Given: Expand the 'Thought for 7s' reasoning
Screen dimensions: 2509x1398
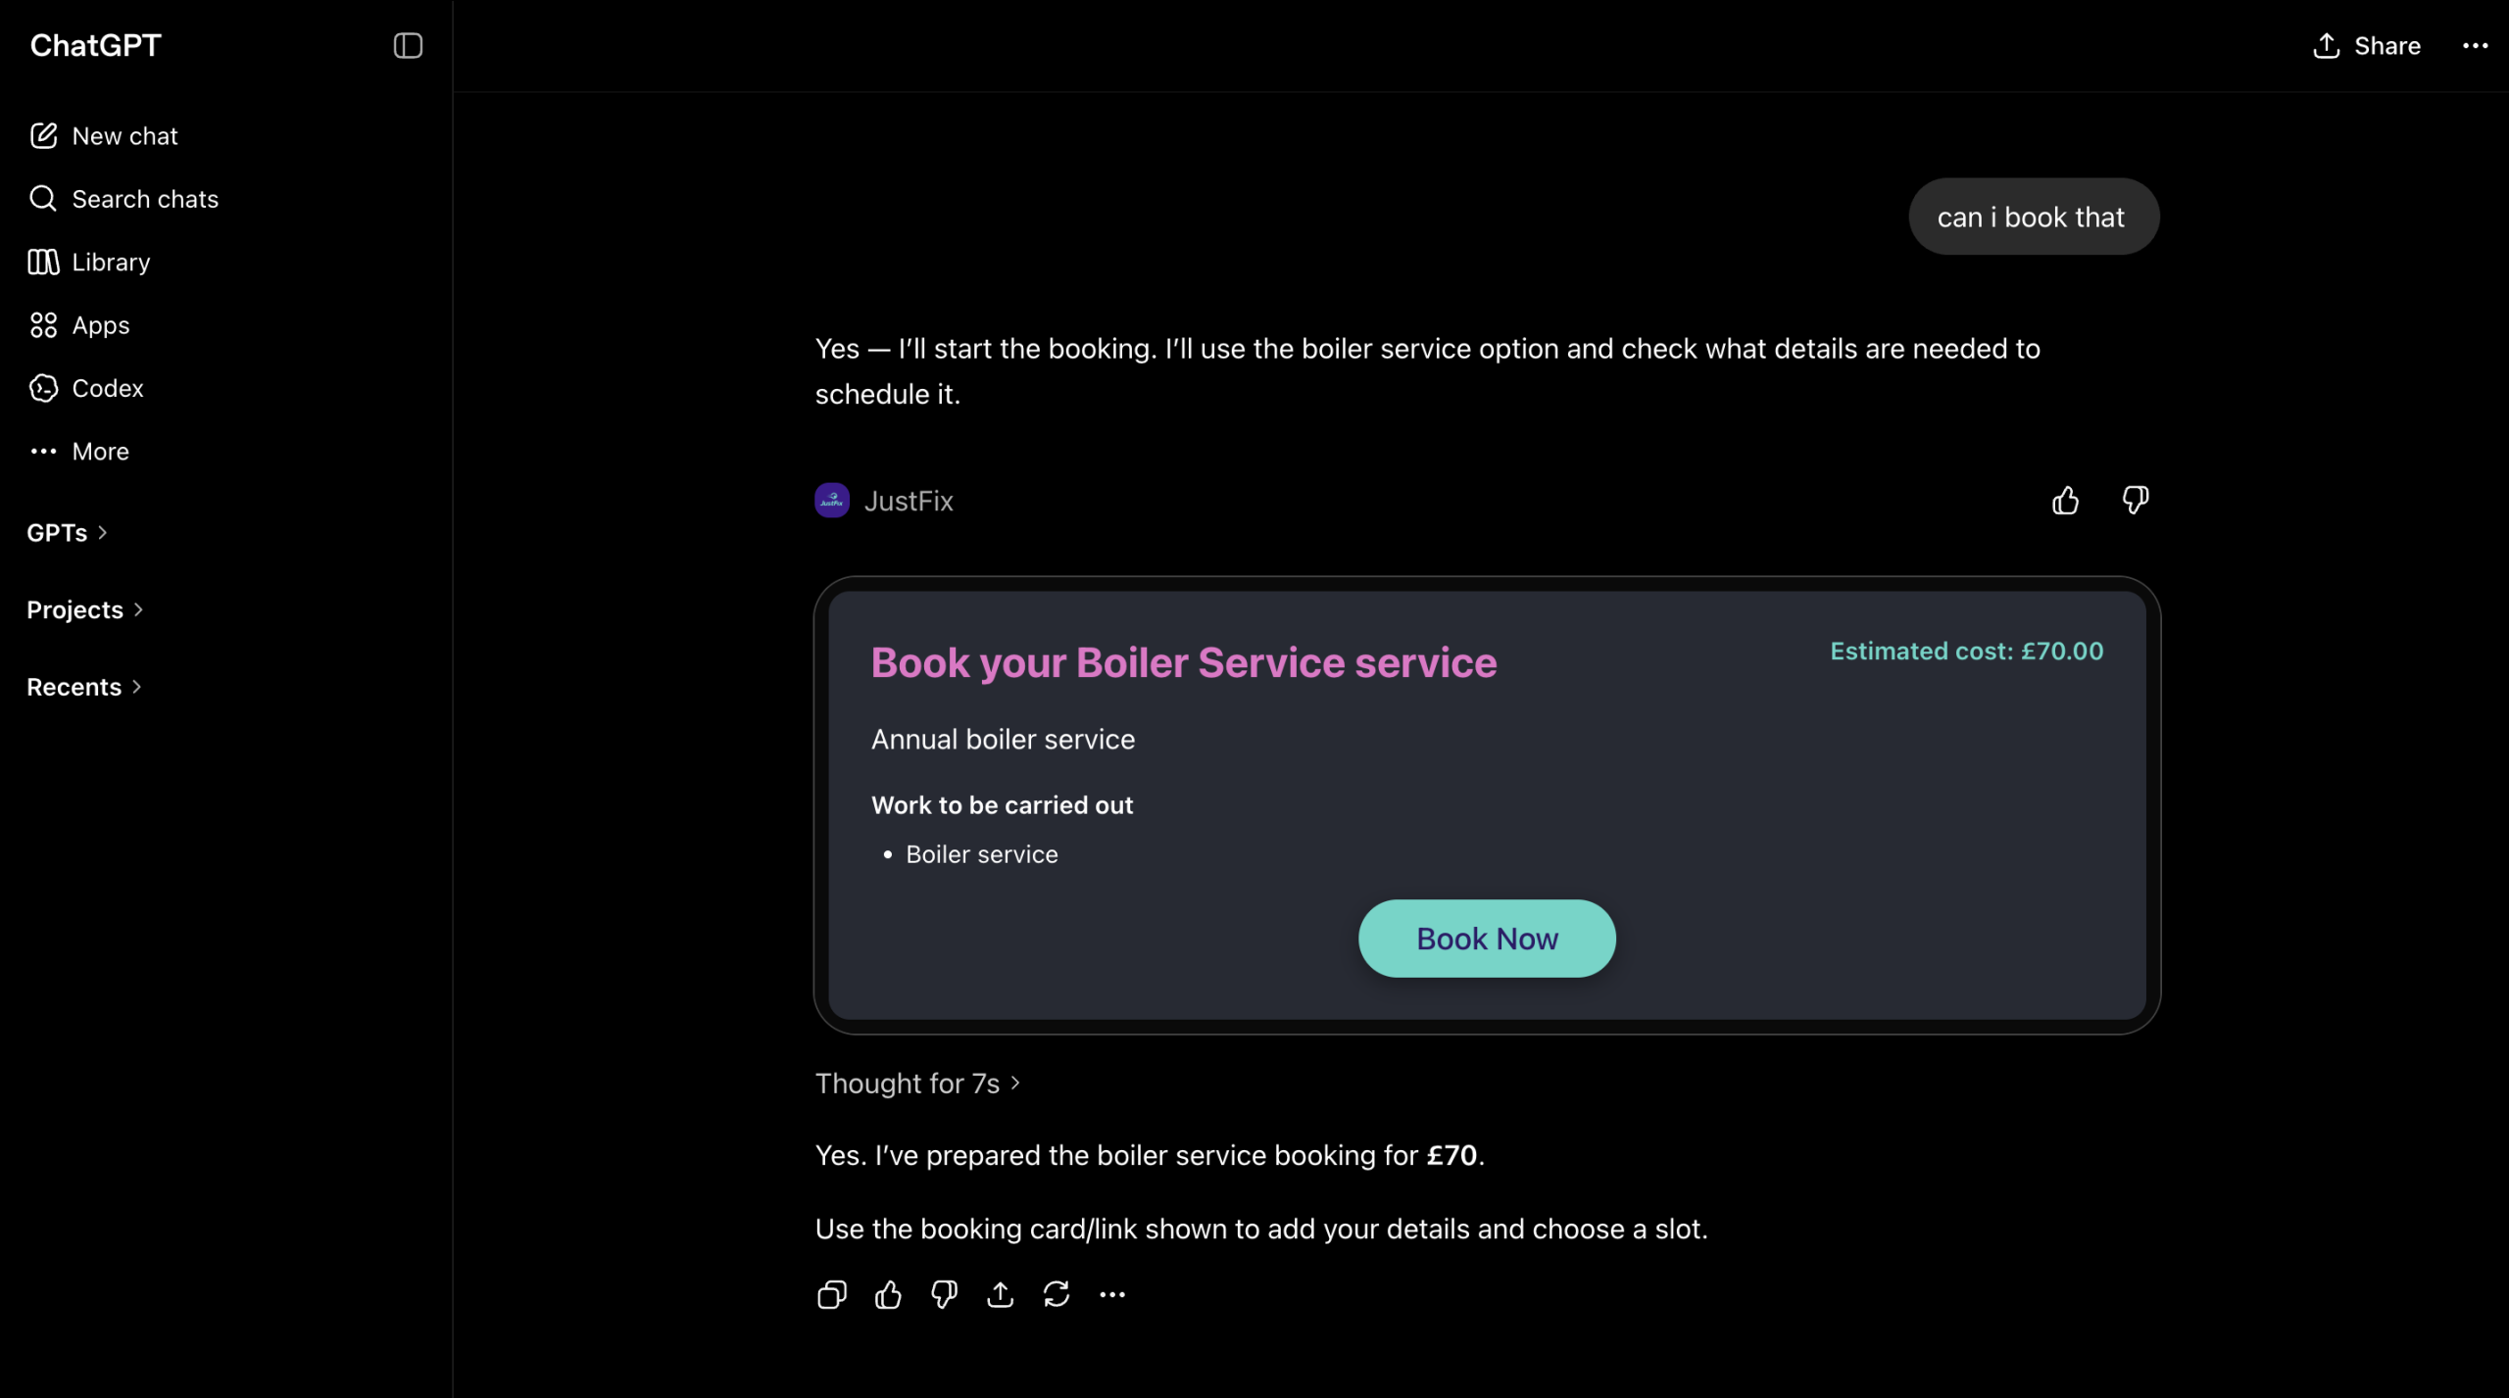Looking at the screenshot, I should click(x=918, y=1084).
